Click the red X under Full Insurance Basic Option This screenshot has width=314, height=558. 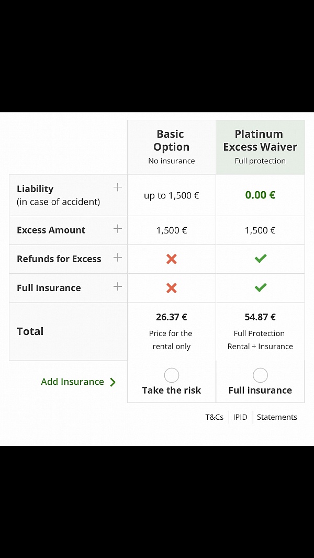[171, 287]
